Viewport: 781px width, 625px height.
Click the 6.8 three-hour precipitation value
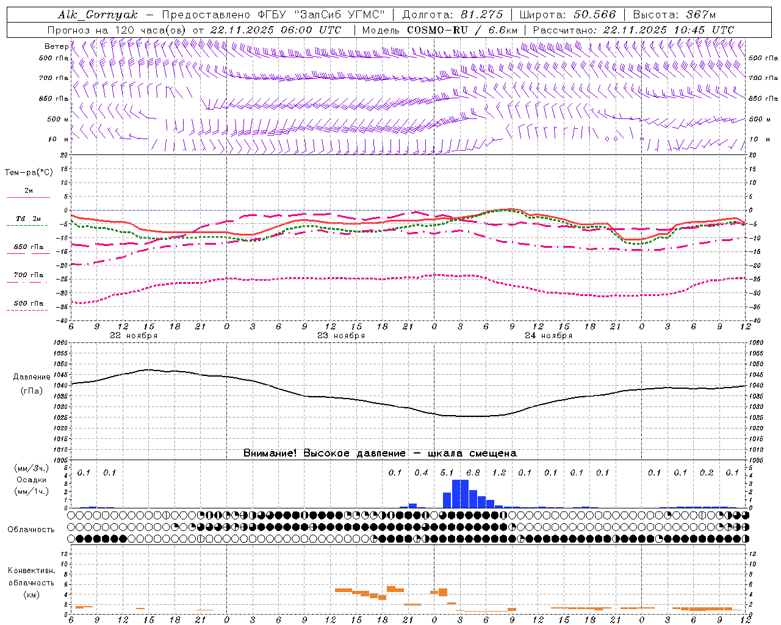(473, 473)
